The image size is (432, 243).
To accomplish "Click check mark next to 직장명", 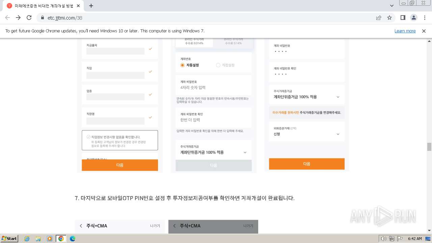I will (151, 118).
